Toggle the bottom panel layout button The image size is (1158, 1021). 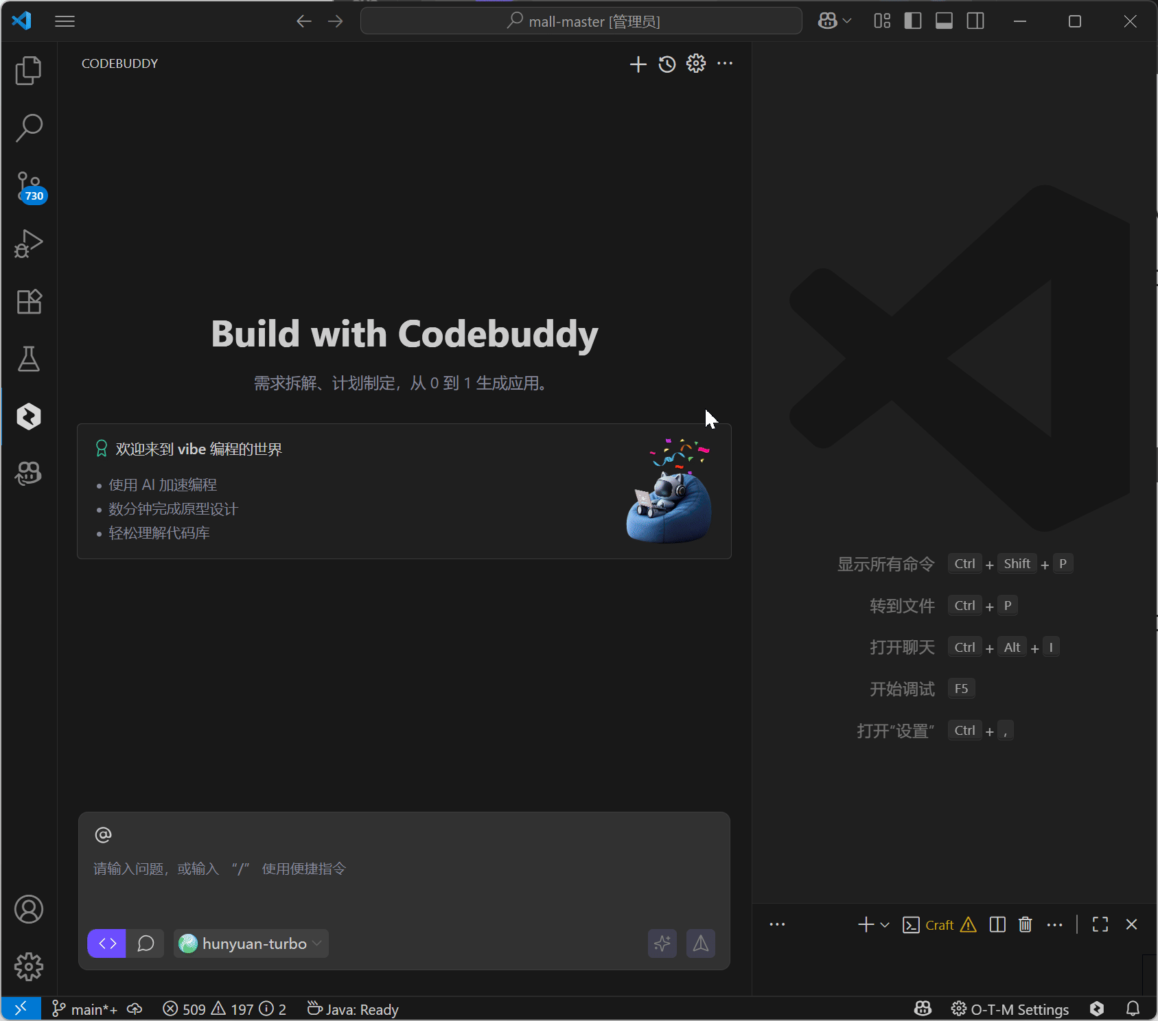944,21
